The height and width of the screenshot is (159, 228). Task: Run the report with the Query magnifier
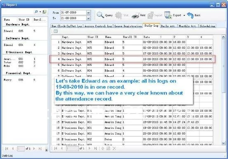pos(100,15)
